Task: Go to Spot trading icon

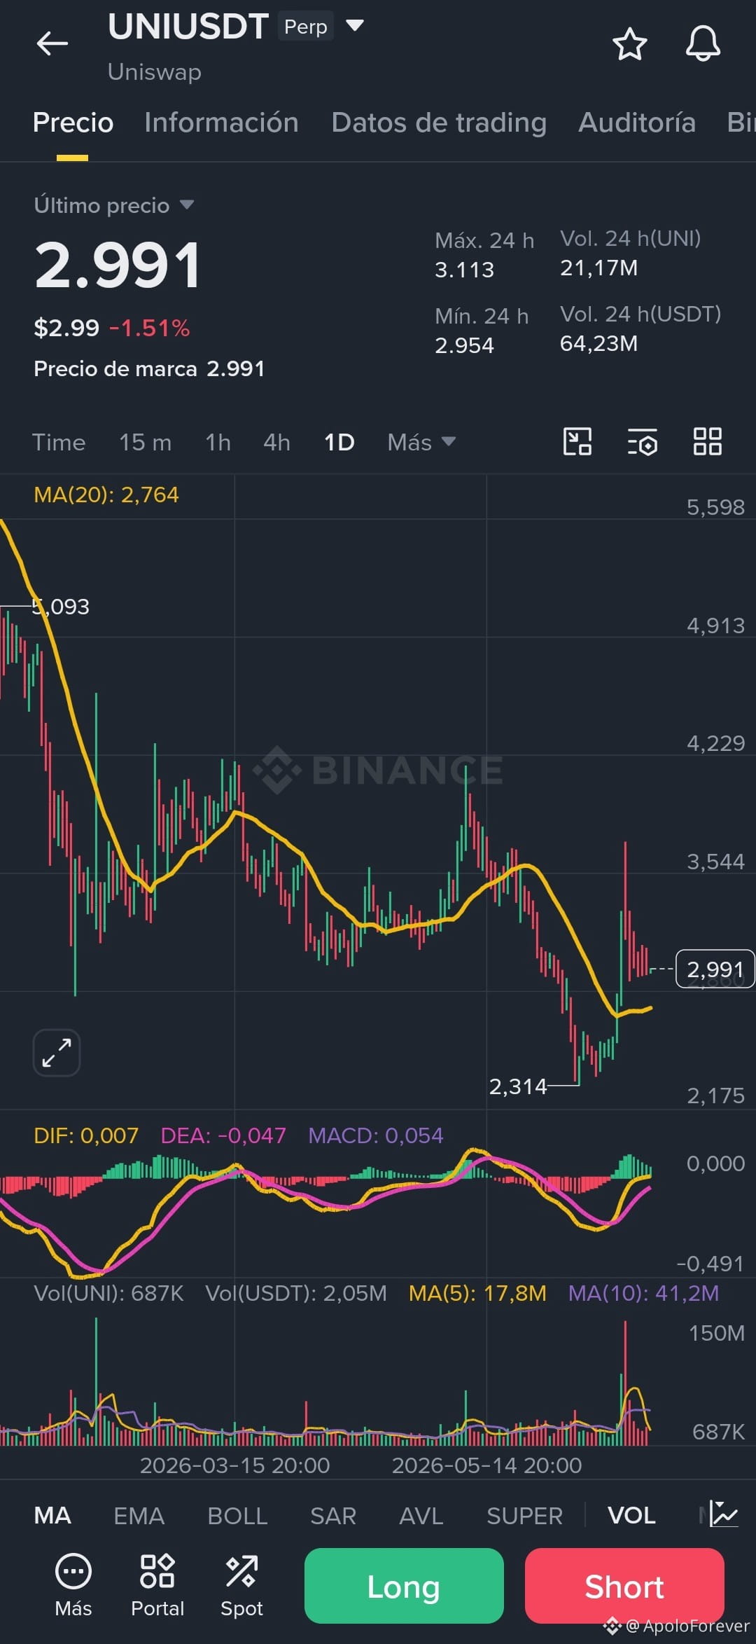Action: click(x=241, y=1584)
